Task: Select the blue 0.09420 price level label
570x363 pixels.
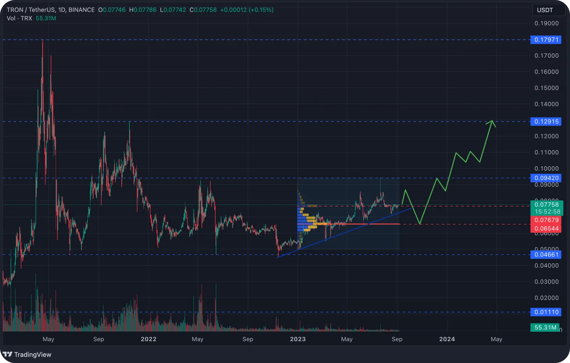Action: tap(546, 178)
